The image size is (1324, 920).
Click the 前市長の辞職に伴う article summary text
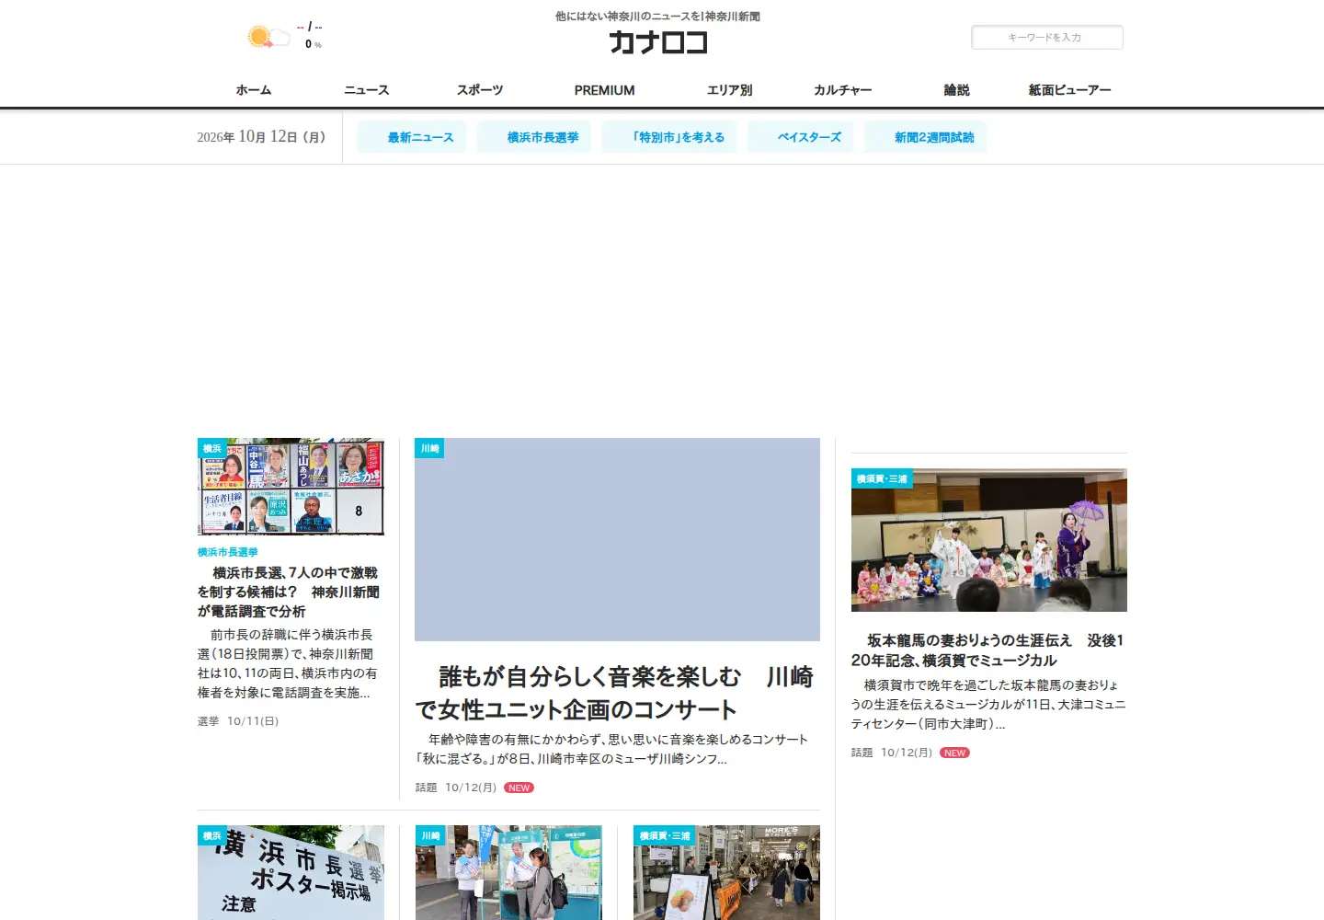(288, 663)
